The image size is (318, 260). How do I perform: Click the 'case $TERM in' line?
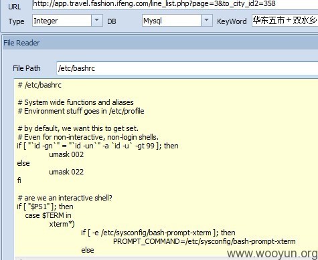(48, 215)
